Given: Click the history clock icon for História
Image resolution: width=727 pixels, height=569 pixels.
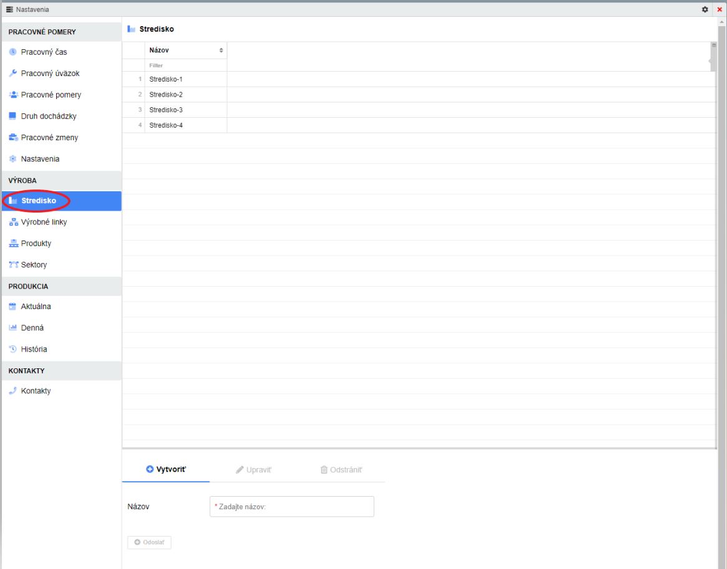Looking at the screenshot, I should click(x=12, y=349).
